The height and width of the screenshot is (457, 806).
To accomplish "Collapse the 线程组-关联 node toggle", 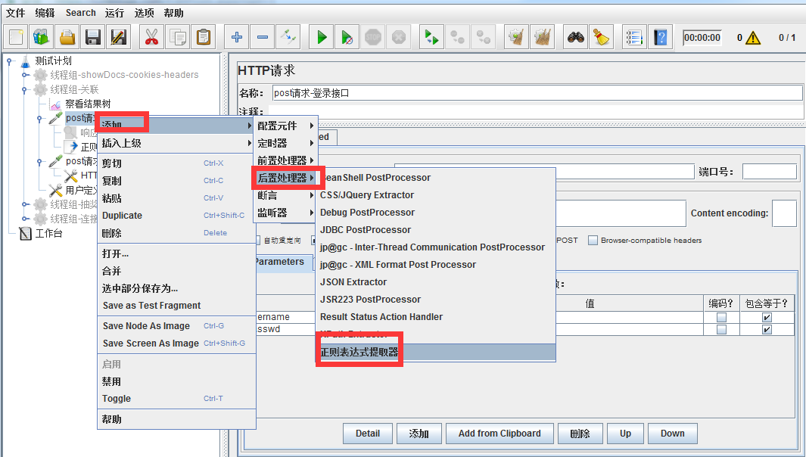I will (25, 89).
